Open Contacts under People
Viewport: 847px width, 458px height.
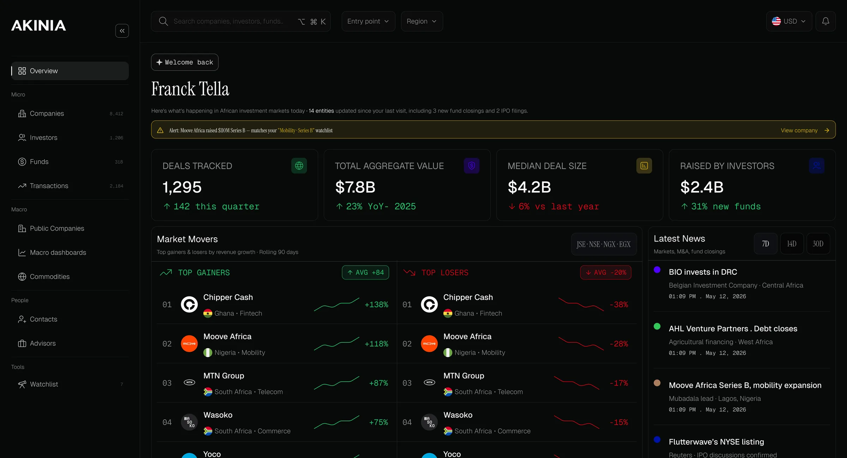coord(70,319)
